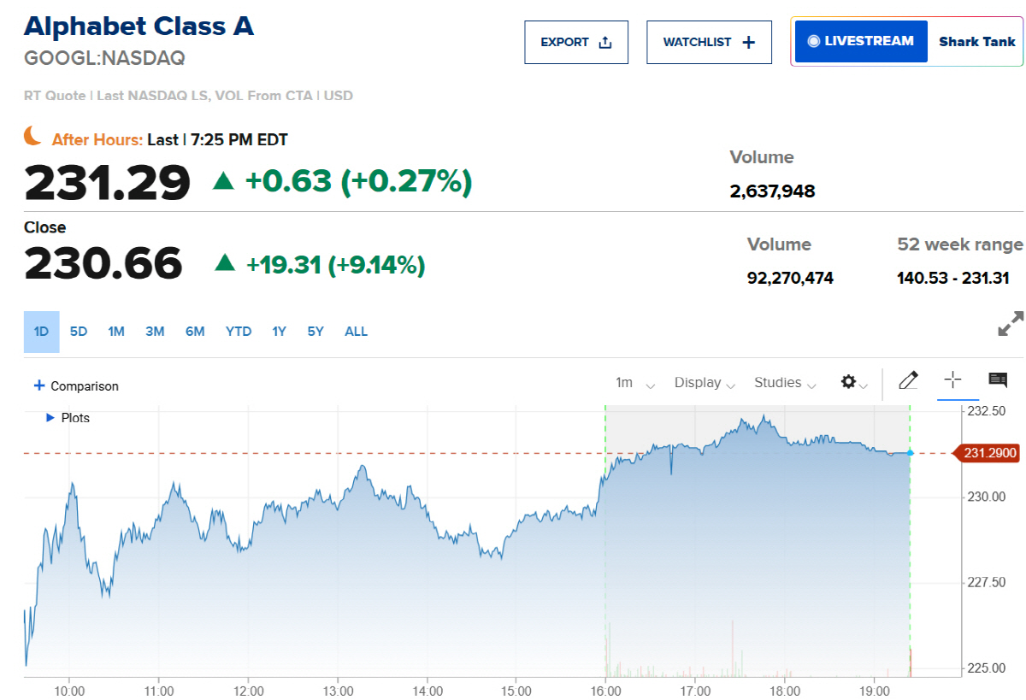Screen dimensions: 1026x700
Task: Open the Studies dropdown
Action: click(785, 383)
